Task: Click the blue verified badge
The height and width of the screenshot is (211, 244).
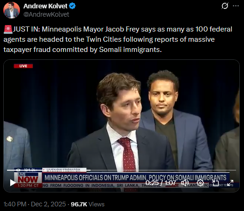Action: pyautogui.click(x=73, y=6)
